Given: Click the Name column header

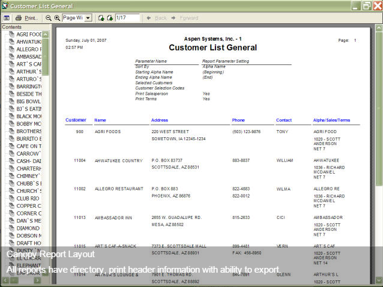Looking at the screenshot, I should (x=100, y=120).
